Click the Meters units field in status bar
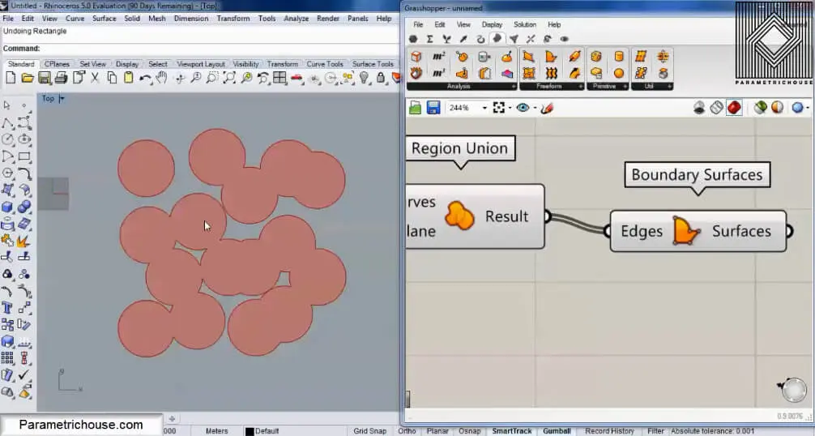This screenshot has height=436, width=815. pos(217,431)
